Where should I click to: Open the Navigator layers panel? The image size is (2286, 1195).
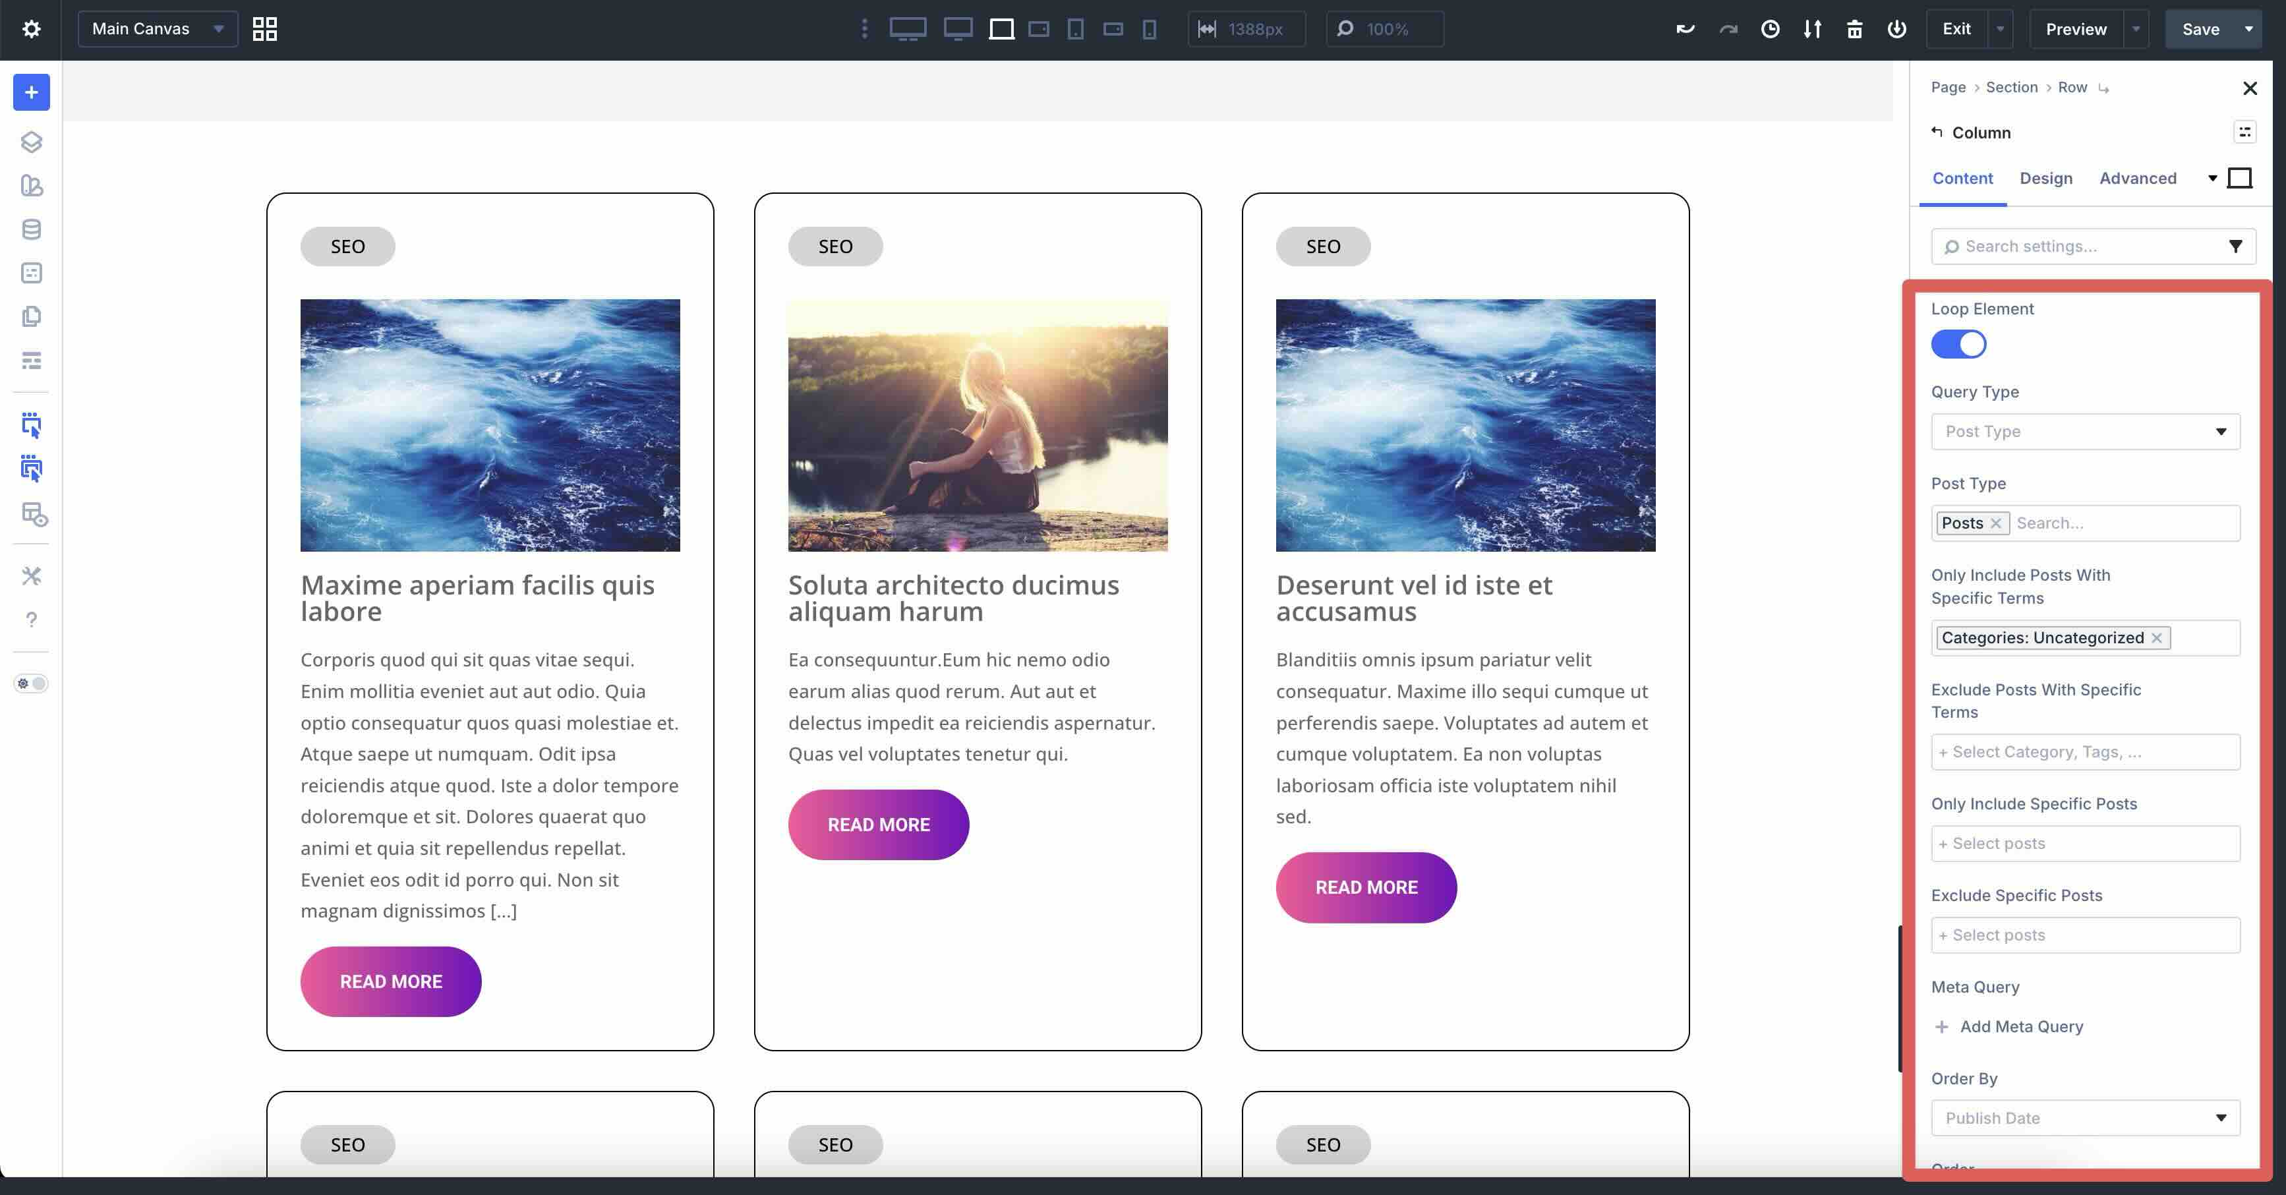point(31,142)
